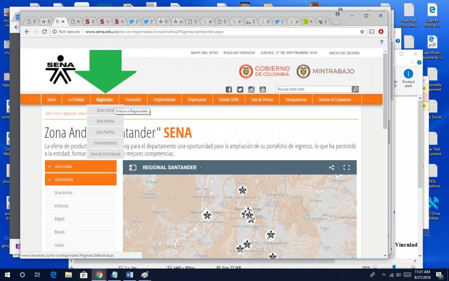Open SENA's YouTube channel icon
449x281 pixels.
click(263, 89)
